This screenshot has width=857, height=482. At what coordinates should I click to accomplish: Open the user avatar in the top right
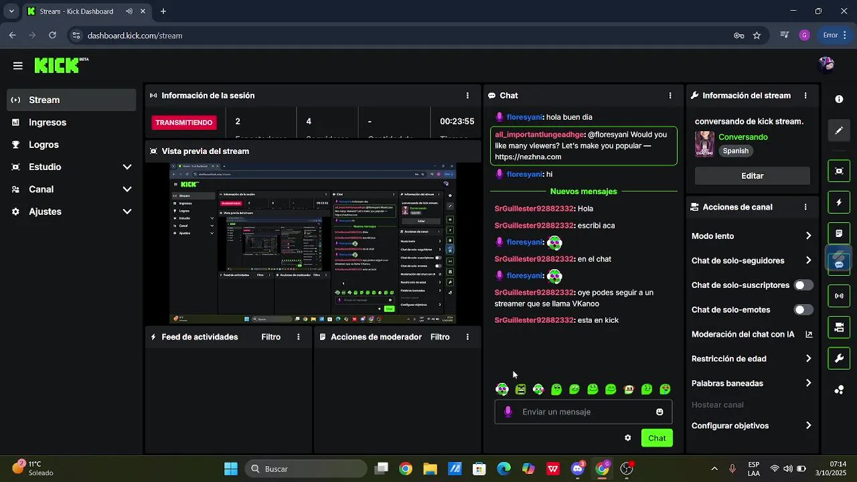click(826, 64)
